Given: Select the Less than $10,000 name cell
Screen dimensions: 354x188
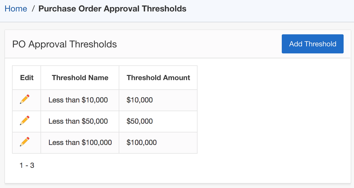Looking at the screenshot, I should 78,100.
